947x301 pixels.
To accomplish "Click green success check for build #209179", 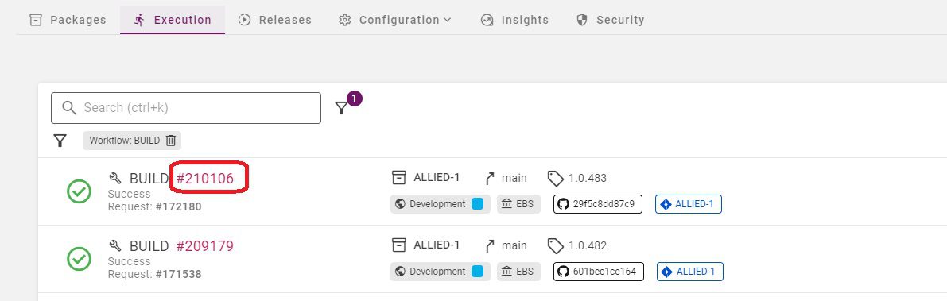I will point(80,260).
